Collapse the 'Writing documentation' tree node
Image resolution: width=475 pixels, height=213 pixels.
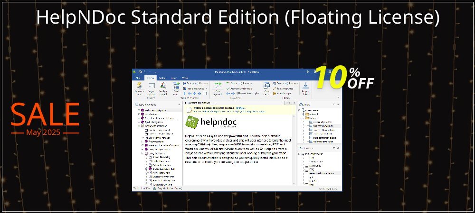pos(139,126)
